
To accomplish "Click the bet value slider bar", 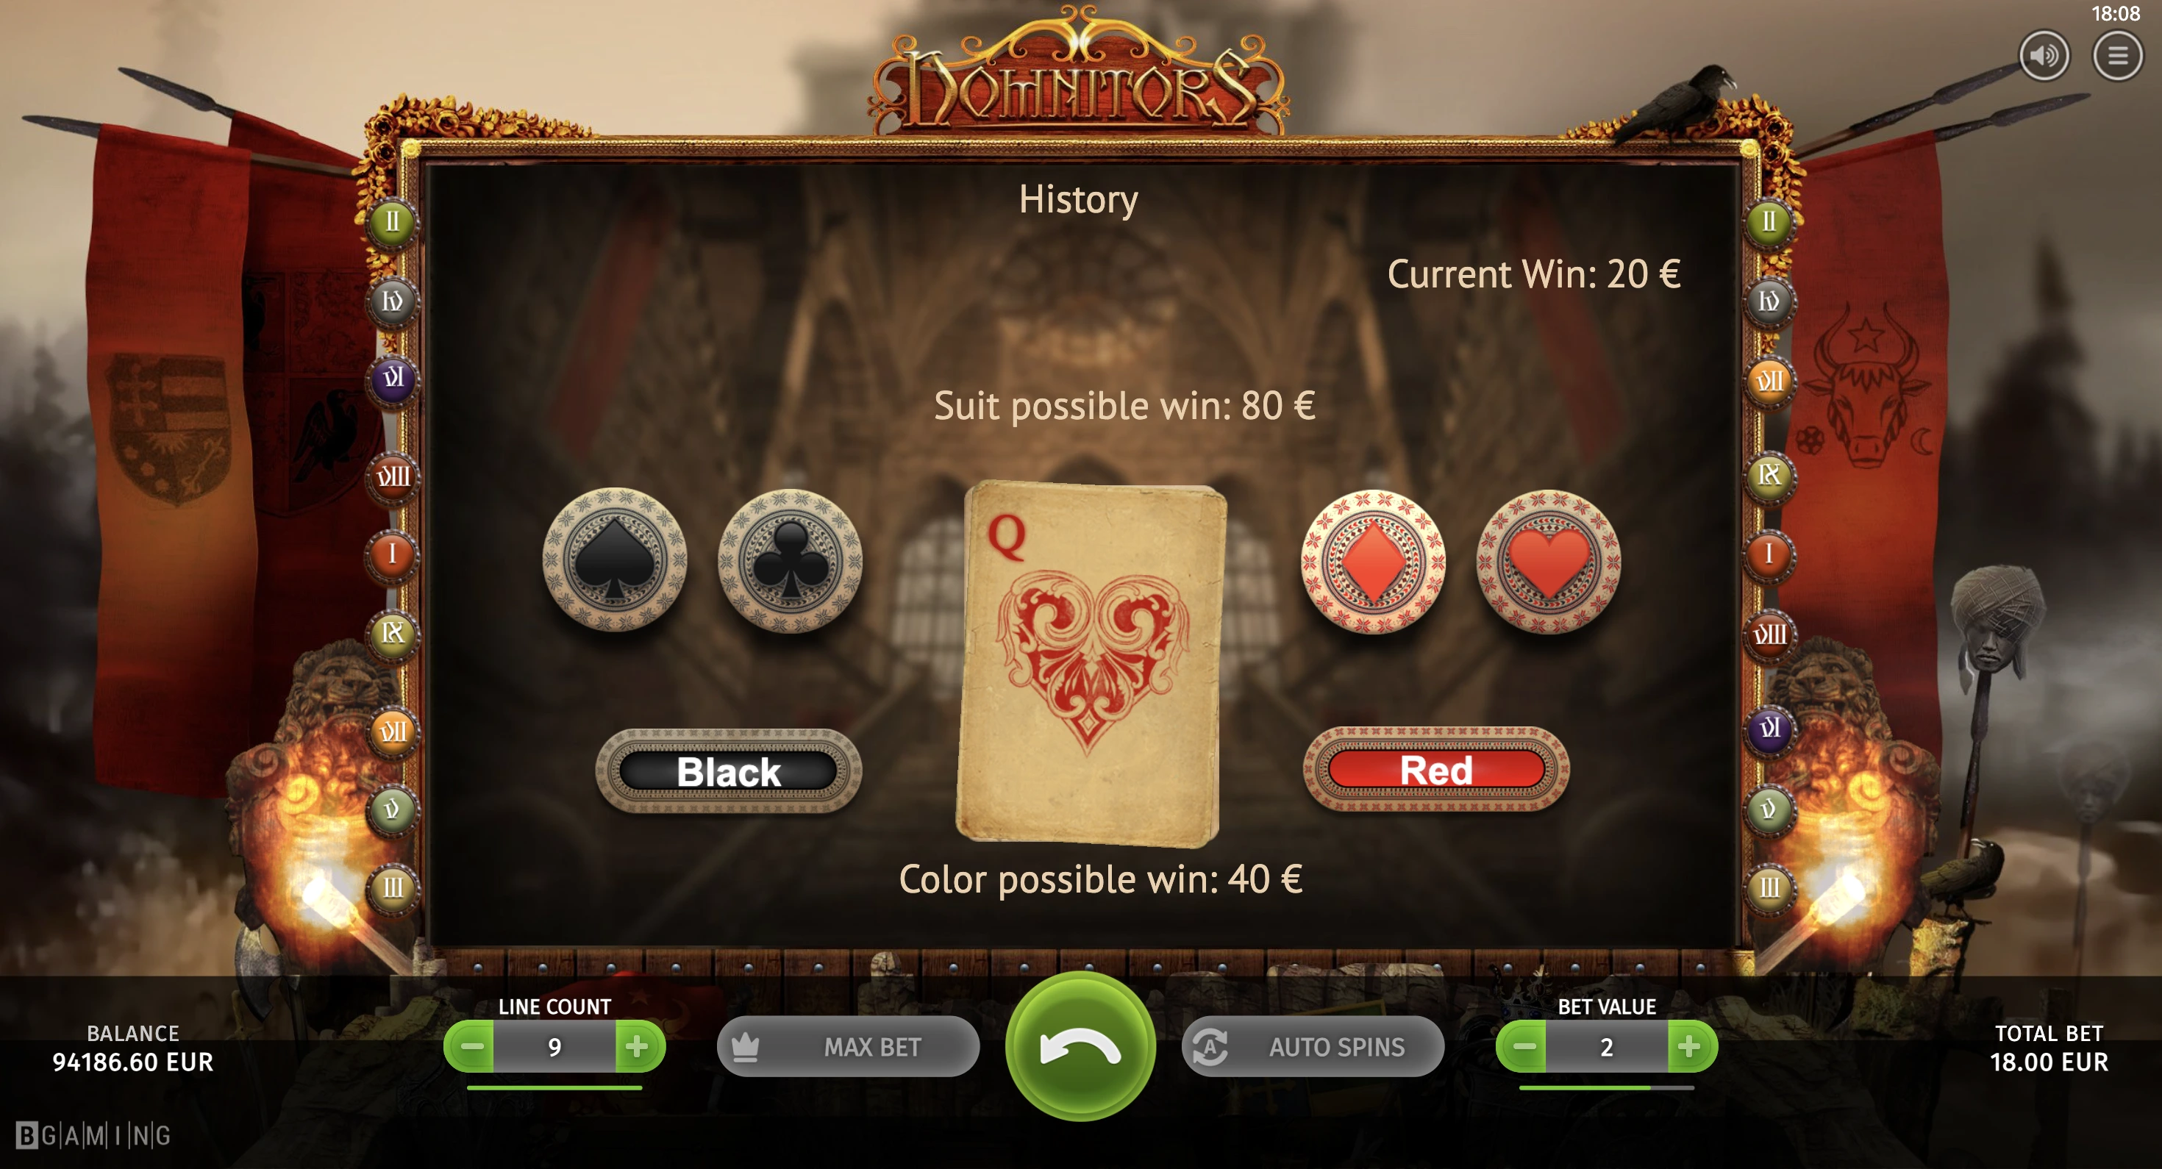I will click(x=1606, y=1087).
